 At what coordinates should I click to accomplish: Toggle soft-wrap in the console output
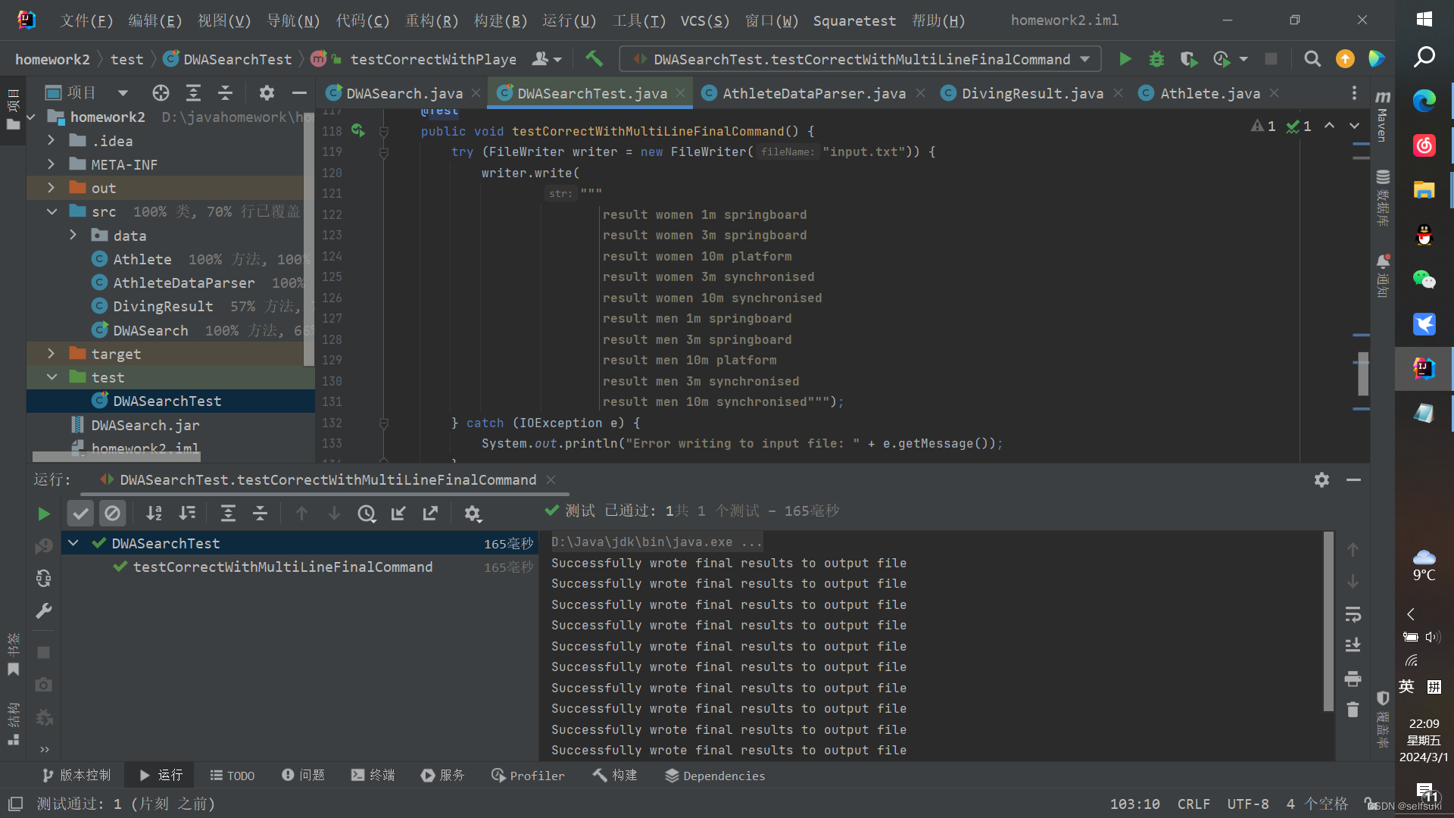tap(1353, 614)
